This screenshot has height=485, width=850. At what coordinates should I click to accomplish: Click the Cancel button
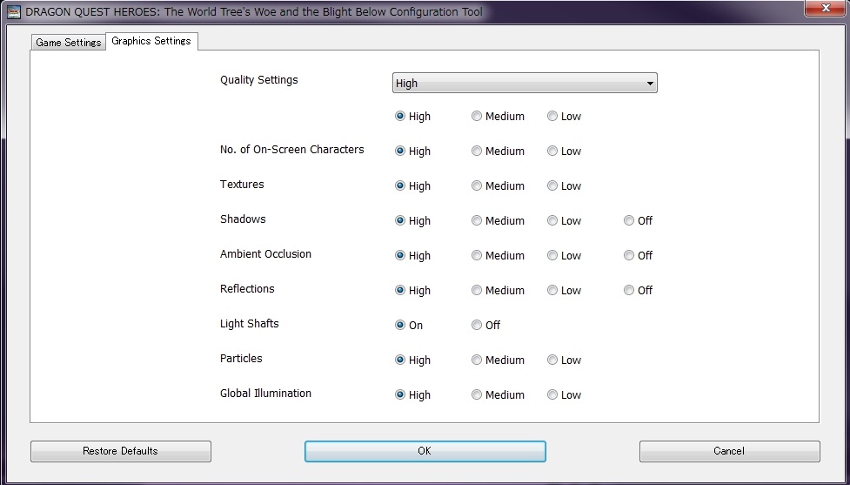(730, 451)
